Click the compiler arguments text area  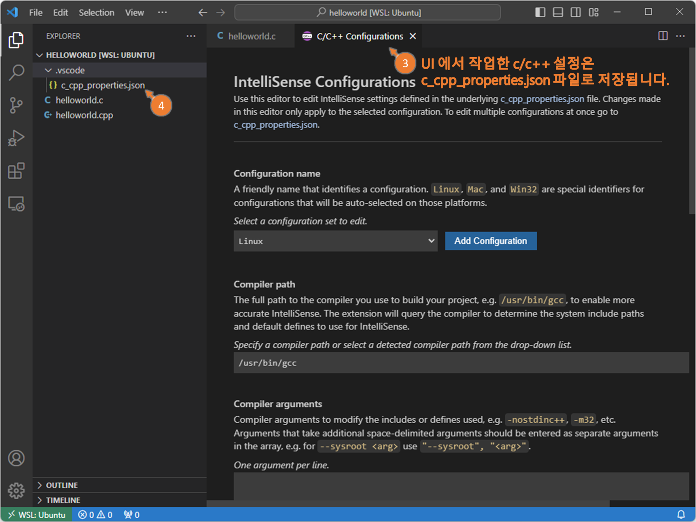pos(461,486)
